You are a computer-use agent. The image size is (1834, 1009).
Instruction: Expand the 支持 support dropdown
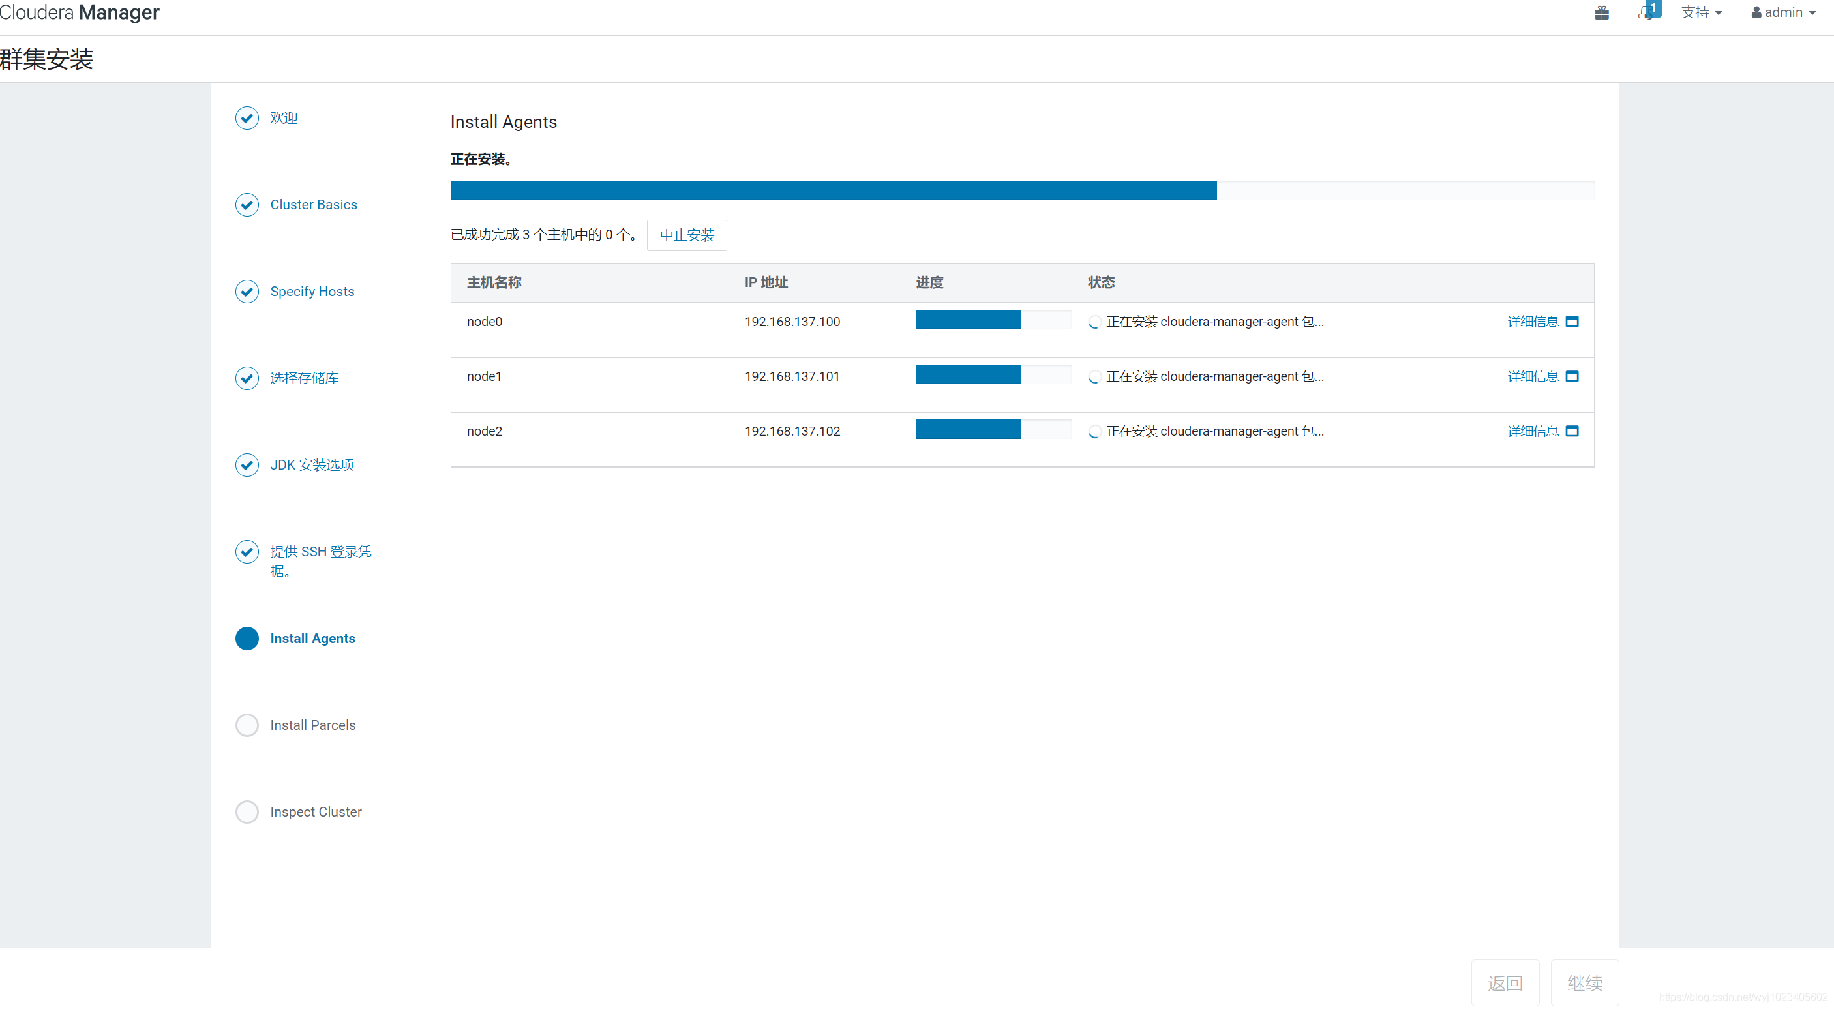pos(1701,13)
